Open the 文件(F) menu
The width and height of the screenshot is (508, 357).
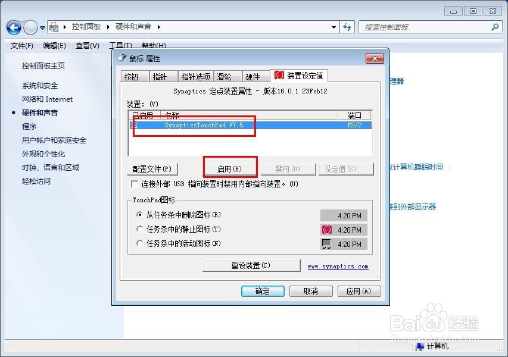[21, 46]
